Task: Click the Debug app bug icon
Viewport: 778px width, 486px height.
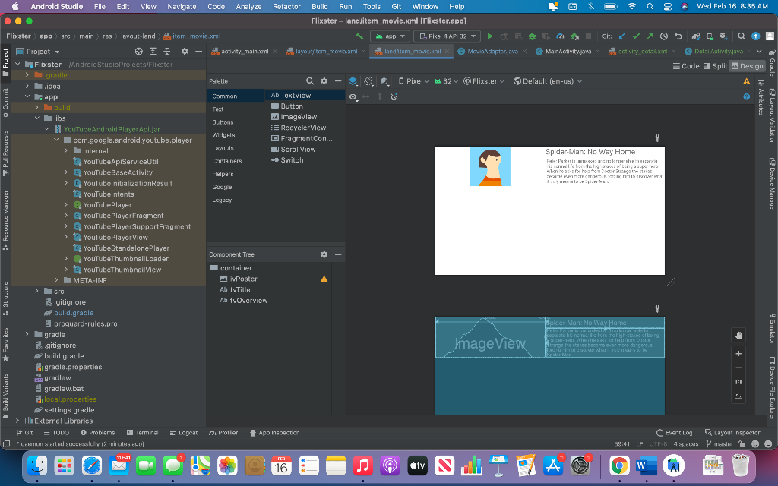Action: 532,36
